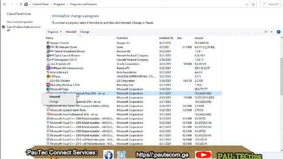Expand the address bar history dropdown
283x159 pixels.
click(x=247, y=4)
